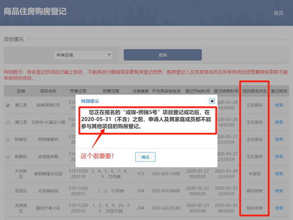The height and width of the screenshot is (220, 293).
Task: View 查看 link in the 金城蓝岸郡 row
Action: 279,157
